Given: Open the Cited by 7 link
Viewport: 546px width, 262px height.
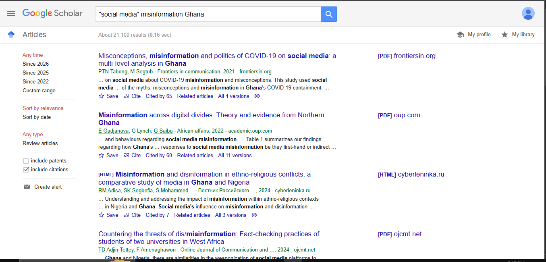Looking at the screenshot, I should 158,215.
